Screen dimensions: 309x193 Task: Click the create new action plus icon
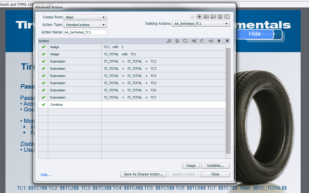click(199, 17)
